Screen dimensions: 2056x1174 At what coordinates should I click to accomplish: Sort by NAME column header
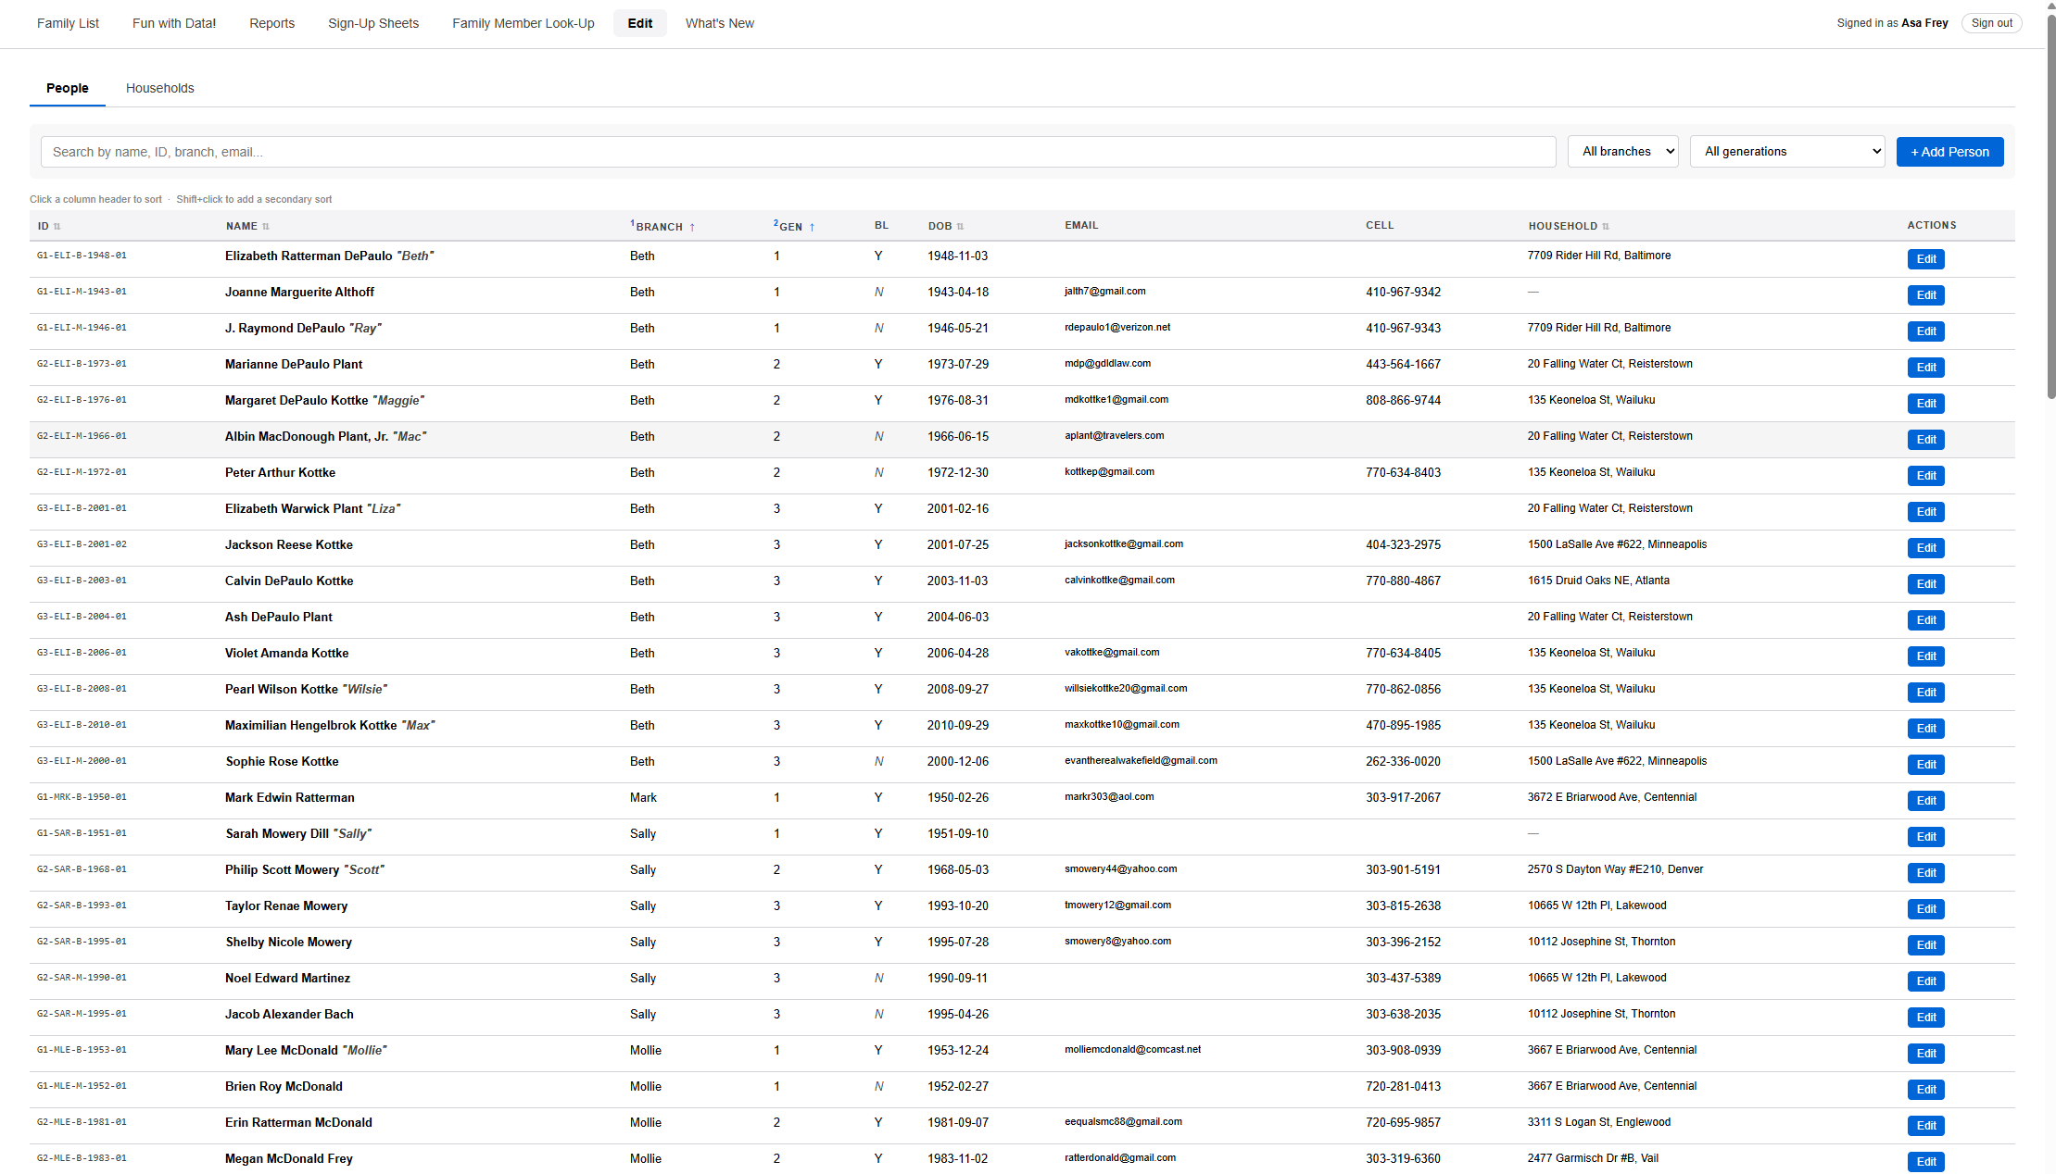(x=247, y=226)
